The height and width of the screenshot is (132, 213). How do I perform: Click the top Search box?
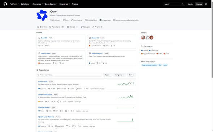click(x=174, y=4)
